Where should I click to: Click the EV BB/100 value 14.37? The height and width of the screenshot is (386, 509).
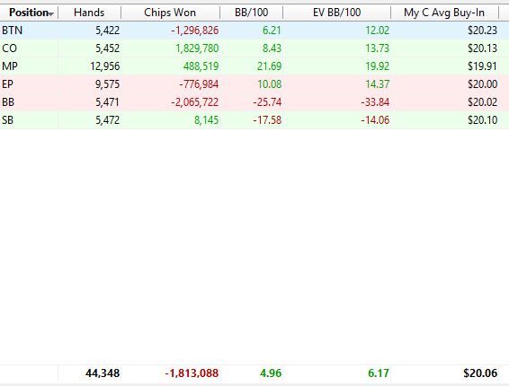(x=377, y=84)
